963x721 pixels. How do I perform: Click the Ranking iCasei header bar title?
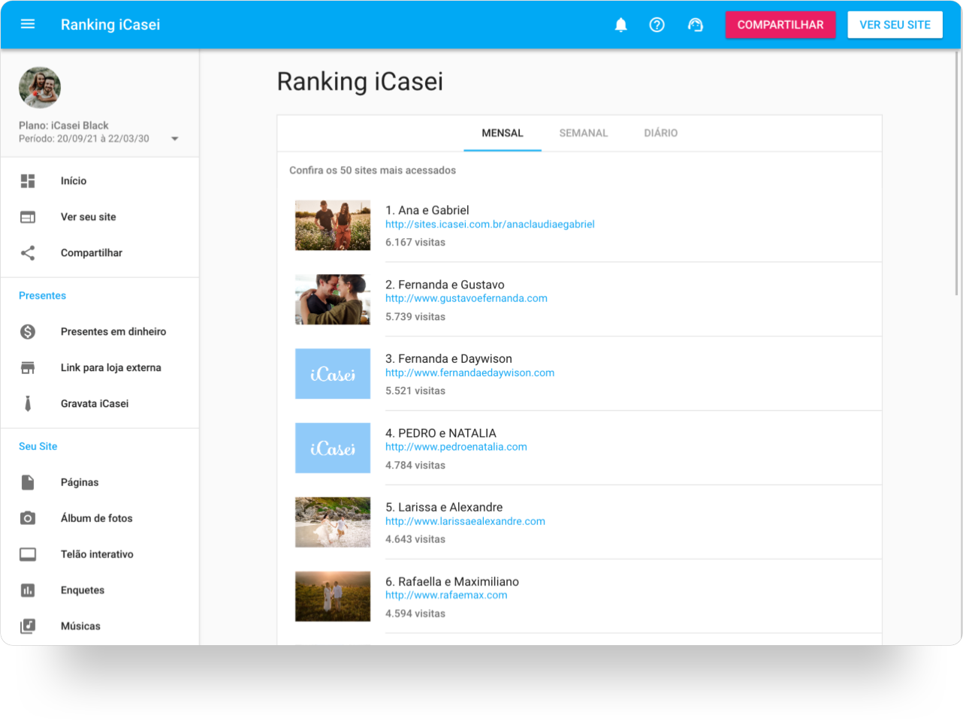[x=110, y=25]
